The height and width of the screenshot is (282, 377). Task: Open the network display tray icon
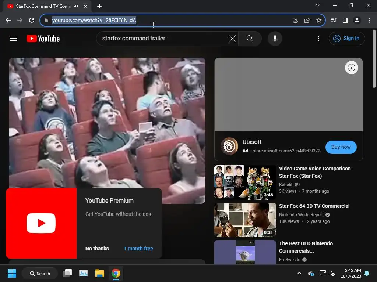pos(323,273)
